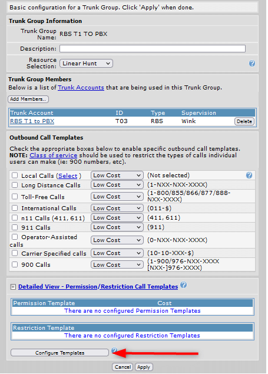Image resolution: width=268 pixels, height=374 pixels.
Task: Click the Select link for Local Calls
Action: tap(68, 176)
